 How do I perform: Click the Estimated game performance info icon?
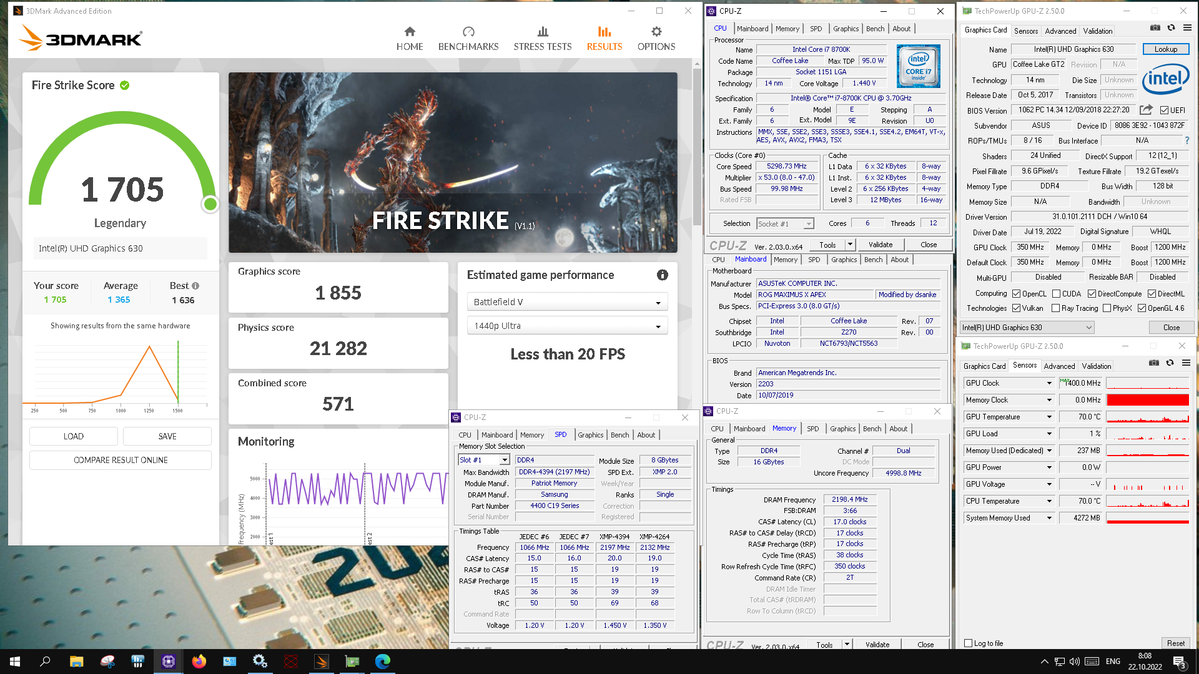click(663, 275)
